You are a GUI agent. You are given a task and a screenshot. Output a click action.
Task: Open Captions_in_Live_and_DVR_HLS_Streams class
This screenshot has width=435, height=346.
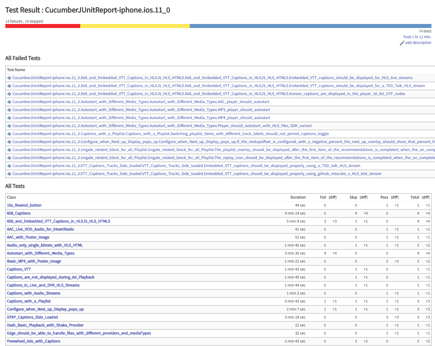tap(43, 286)
